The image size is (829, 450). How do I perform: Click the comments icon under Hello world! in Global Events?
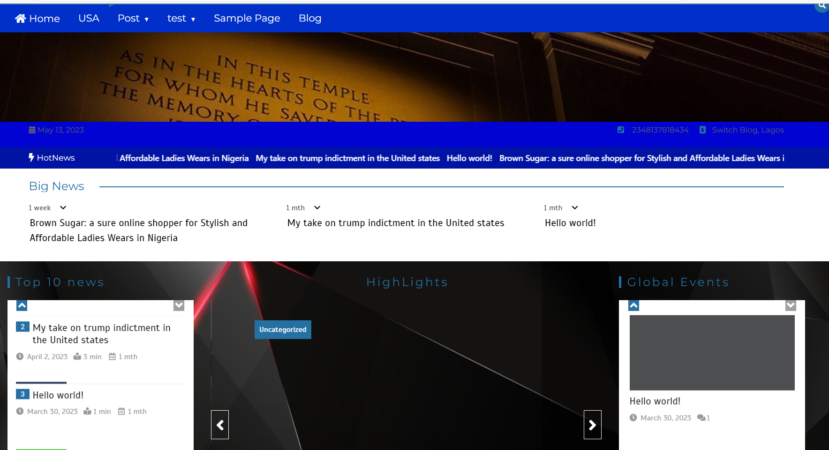[x=701, y=418]
